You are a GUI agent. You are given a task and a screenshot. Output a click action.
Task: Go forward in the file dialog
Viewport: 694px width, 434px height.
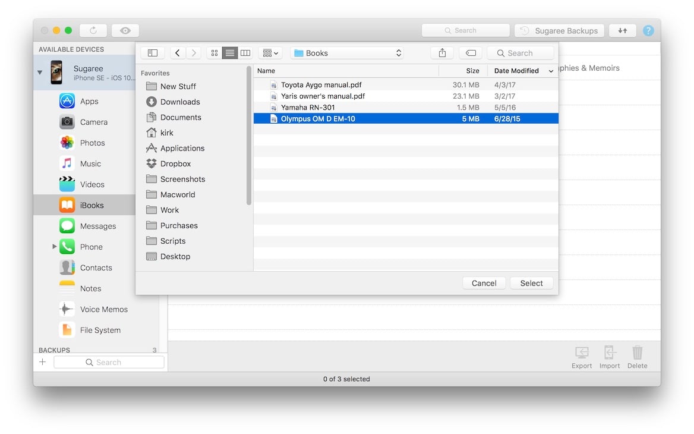point(194,53)
